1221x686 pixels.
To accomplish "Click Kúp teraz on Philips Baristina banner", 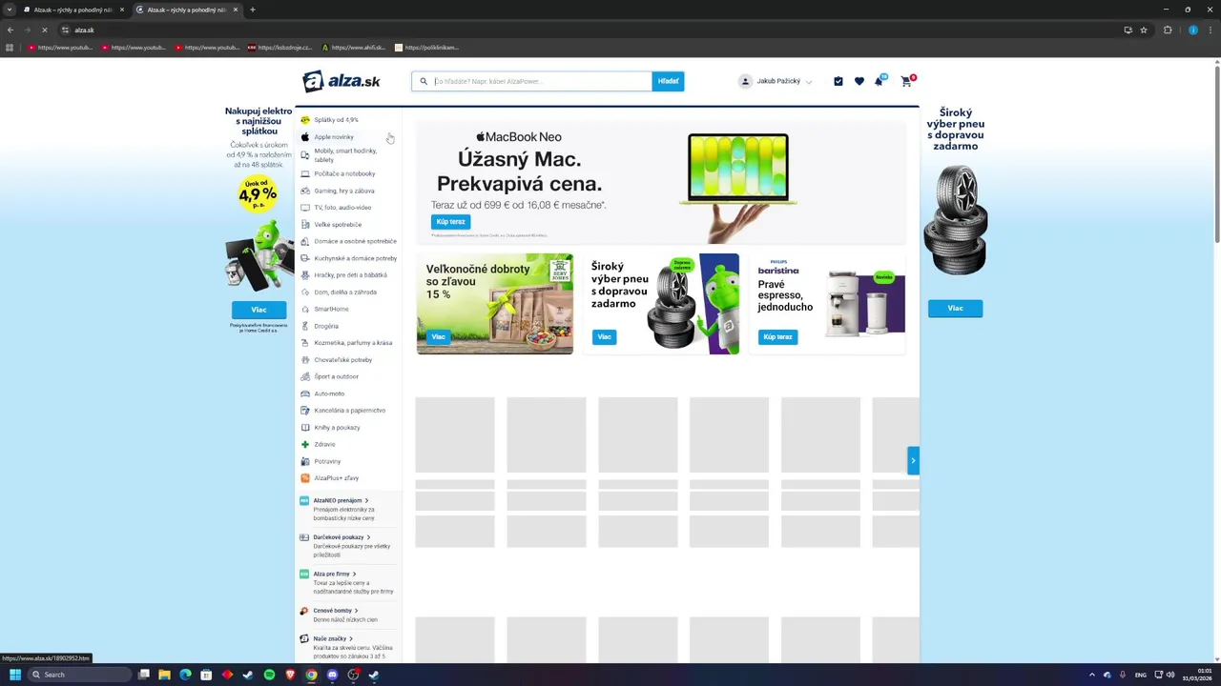I will coord(777,336).
